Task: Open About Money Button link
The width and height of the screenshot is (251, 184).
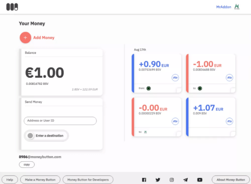Action: pos(231,180)
